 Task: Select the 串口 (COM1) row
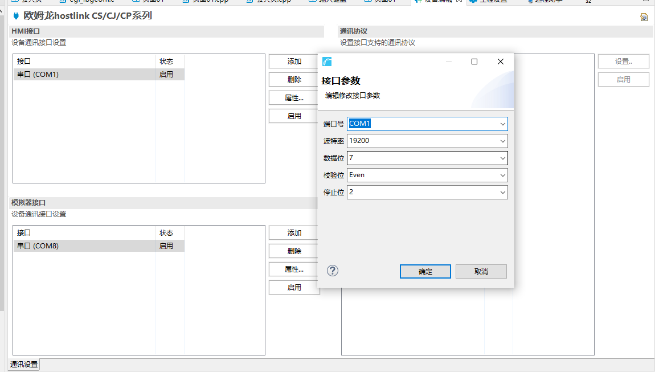[x=99, y=75]
